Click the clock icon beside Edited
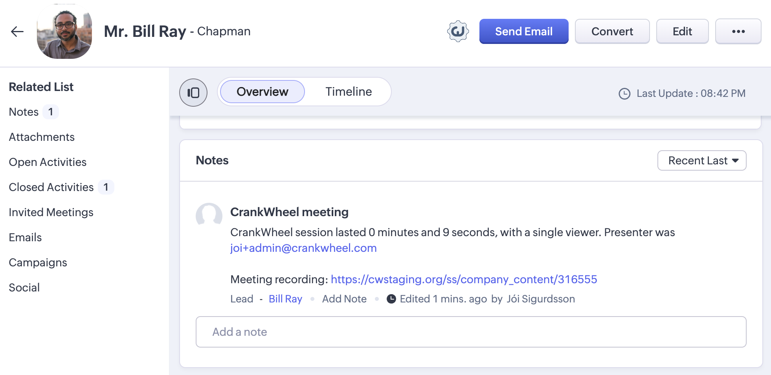Image resolution: width=771 pixels, height=375 pixels. point(391,299)
